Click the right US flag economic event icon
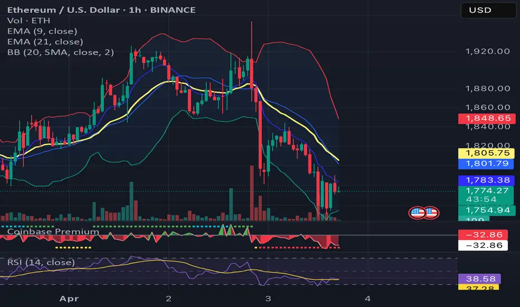This screenshot has width=520, height=307. (x=431, y=213)
